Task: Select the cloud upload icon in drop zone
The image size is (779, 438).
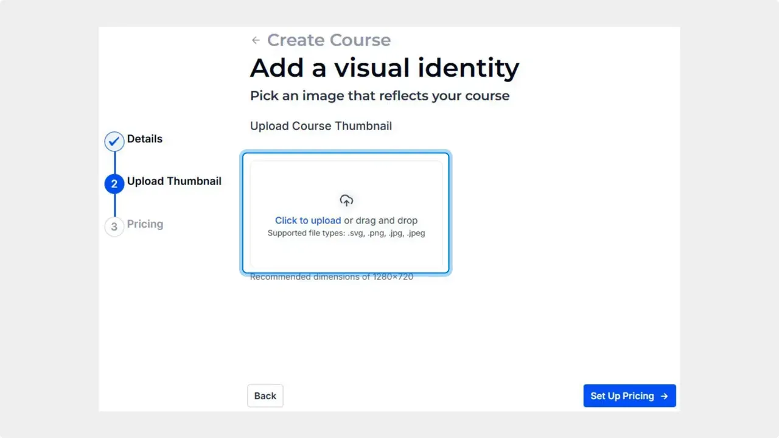Action: (x=346, y=200)
